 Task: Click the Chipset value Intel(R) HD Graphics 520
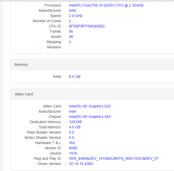click(90, 117)
